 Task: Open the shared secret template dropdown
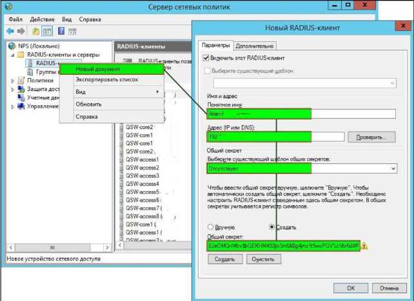(393, 169)
